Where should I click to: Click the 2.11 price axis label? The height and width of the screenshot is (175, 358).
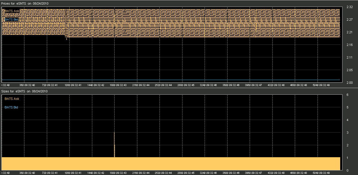(349, 57)
